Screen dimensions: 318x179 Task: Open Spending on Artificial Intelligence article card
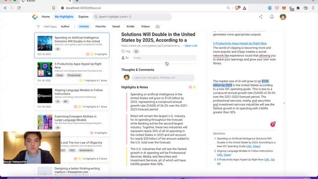click(x=72, y=45)
